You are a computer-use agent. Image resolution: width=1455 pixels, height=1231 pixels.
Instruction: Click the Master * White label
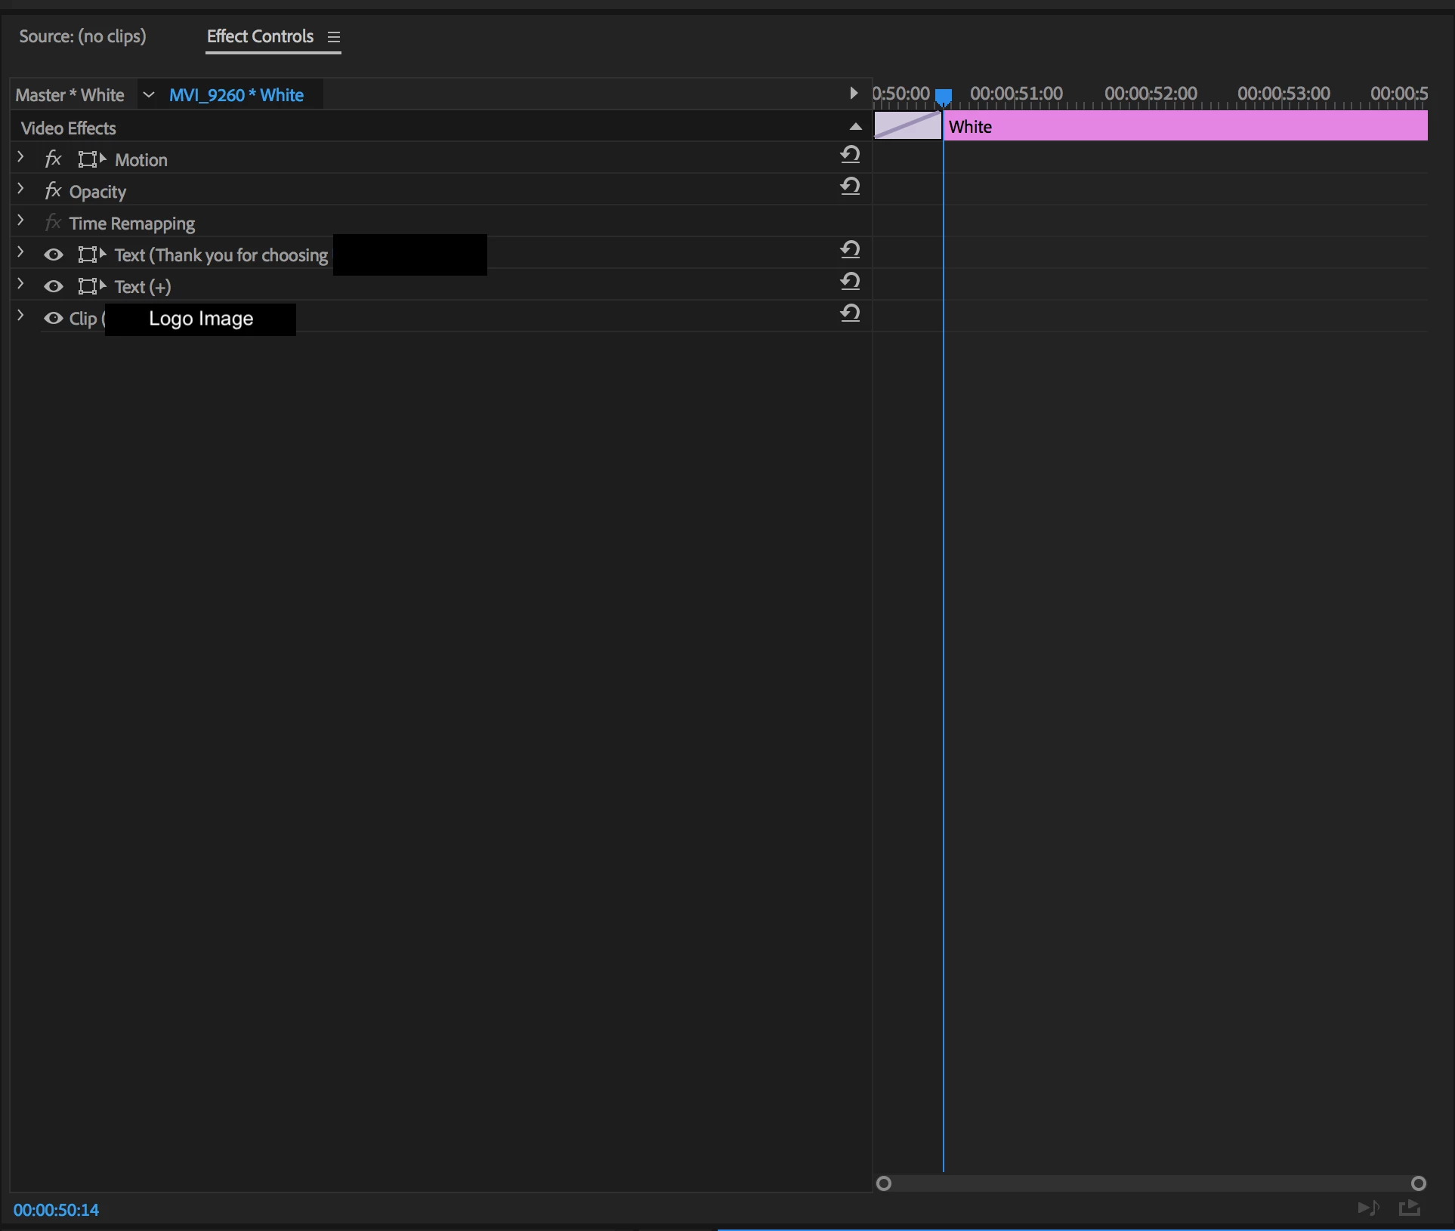pos(70,95)
